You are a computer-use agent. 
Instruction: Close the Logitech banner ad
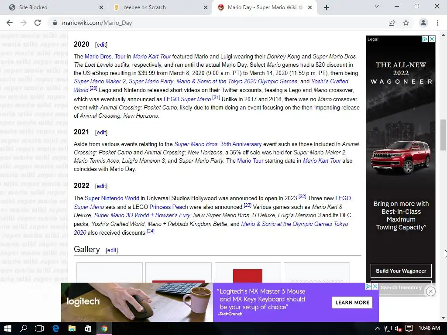click(x=375, y=286)
